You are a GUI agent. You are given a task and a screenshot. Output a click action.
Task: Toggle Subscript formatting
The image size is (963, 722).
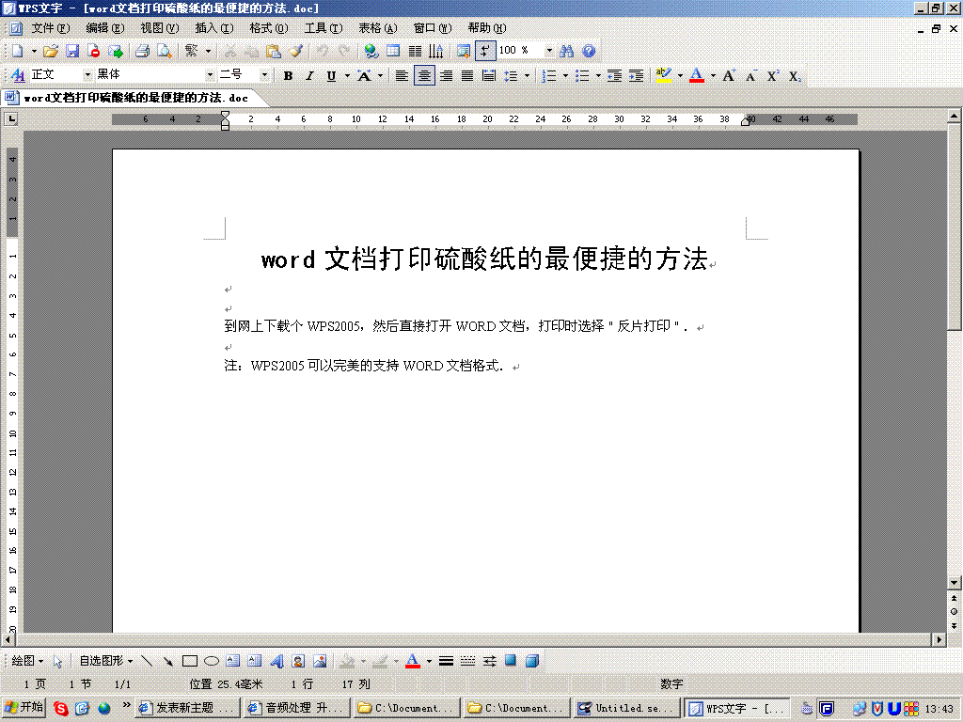(x=794, y=75)
